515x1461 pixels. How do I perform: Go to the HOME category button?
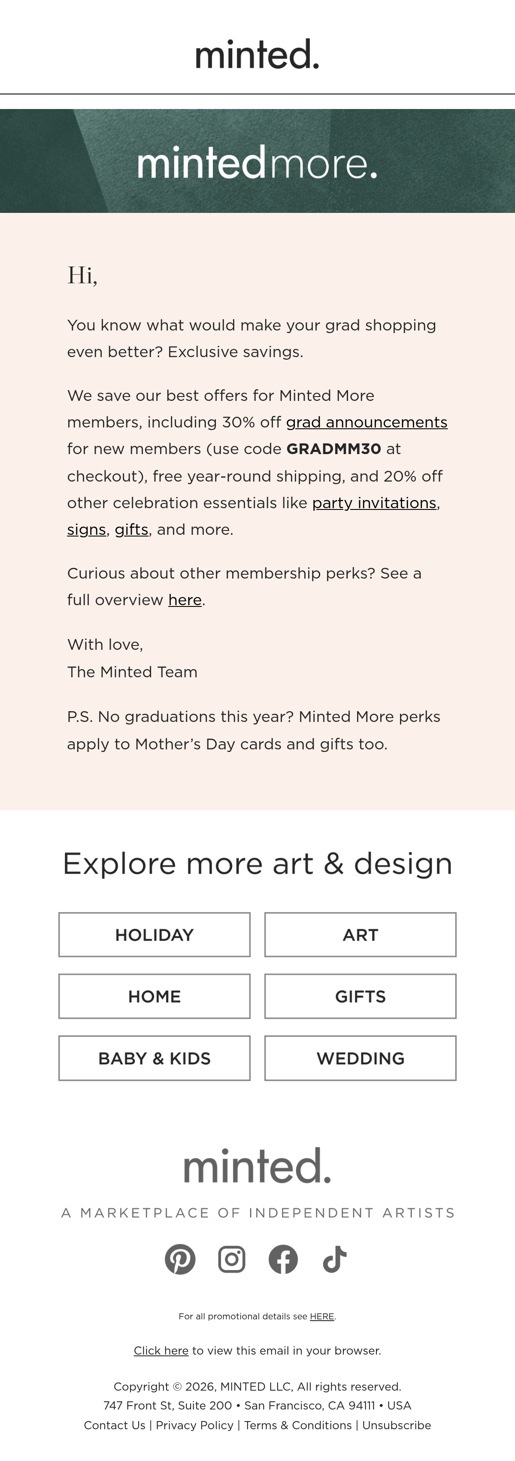[x=154, y=997]
